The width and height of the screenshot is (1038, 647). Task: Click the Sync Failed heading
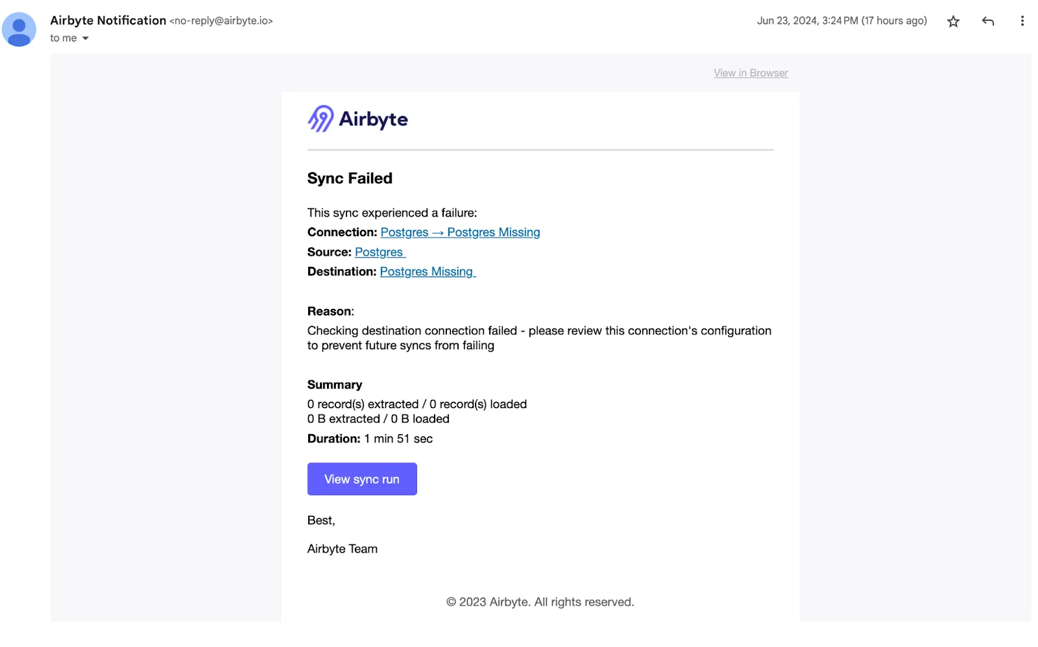[x=350, y=178]
